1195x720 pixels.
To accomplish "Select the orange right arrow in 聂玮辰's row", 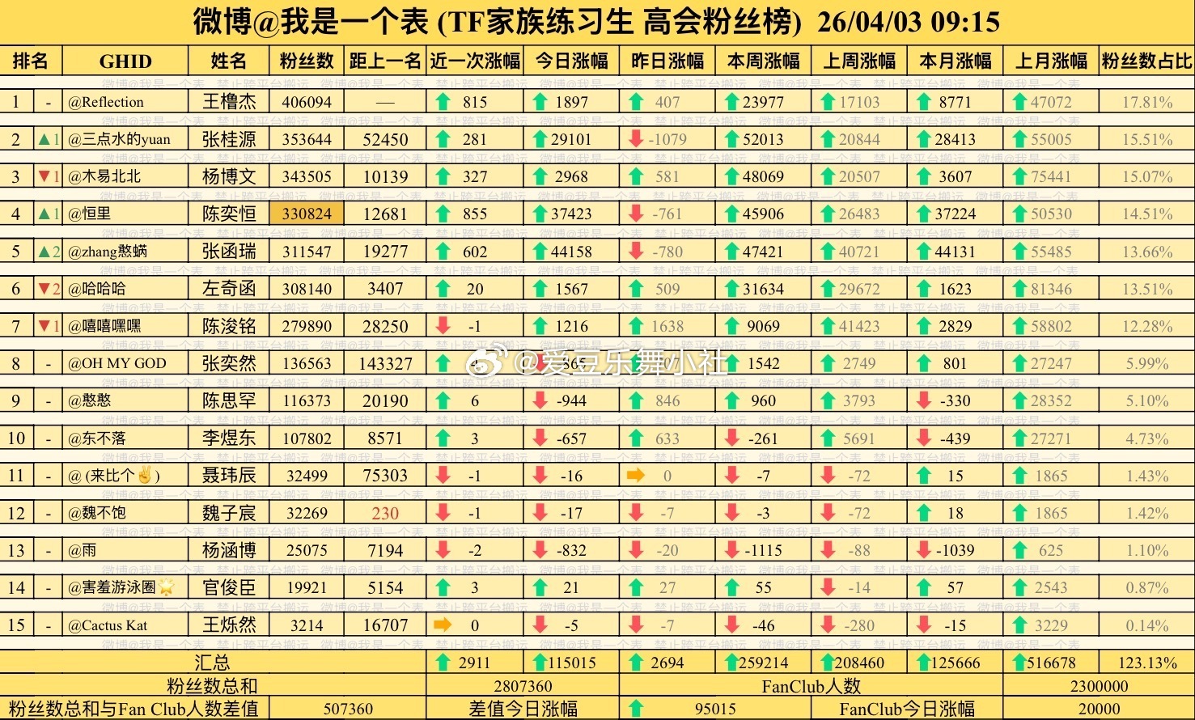I will (636, 476).
